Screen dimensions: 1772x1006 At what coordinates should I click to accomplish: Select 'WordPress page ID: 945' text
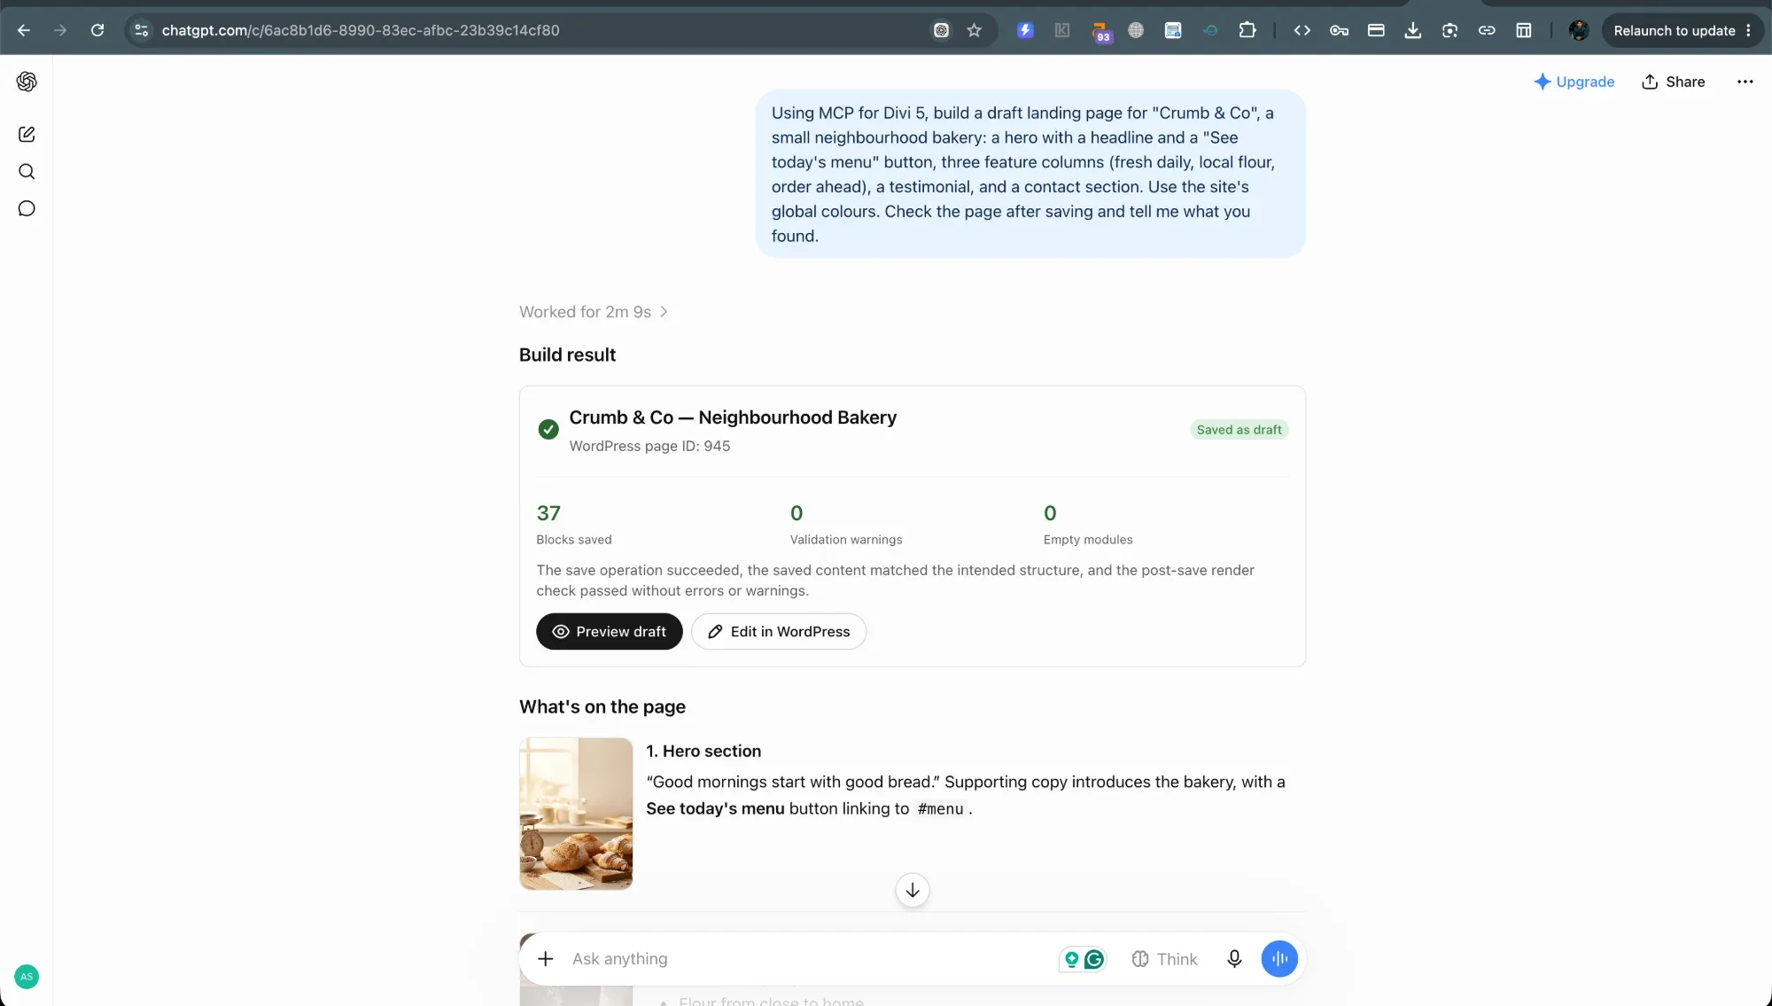tap(649, 446)
